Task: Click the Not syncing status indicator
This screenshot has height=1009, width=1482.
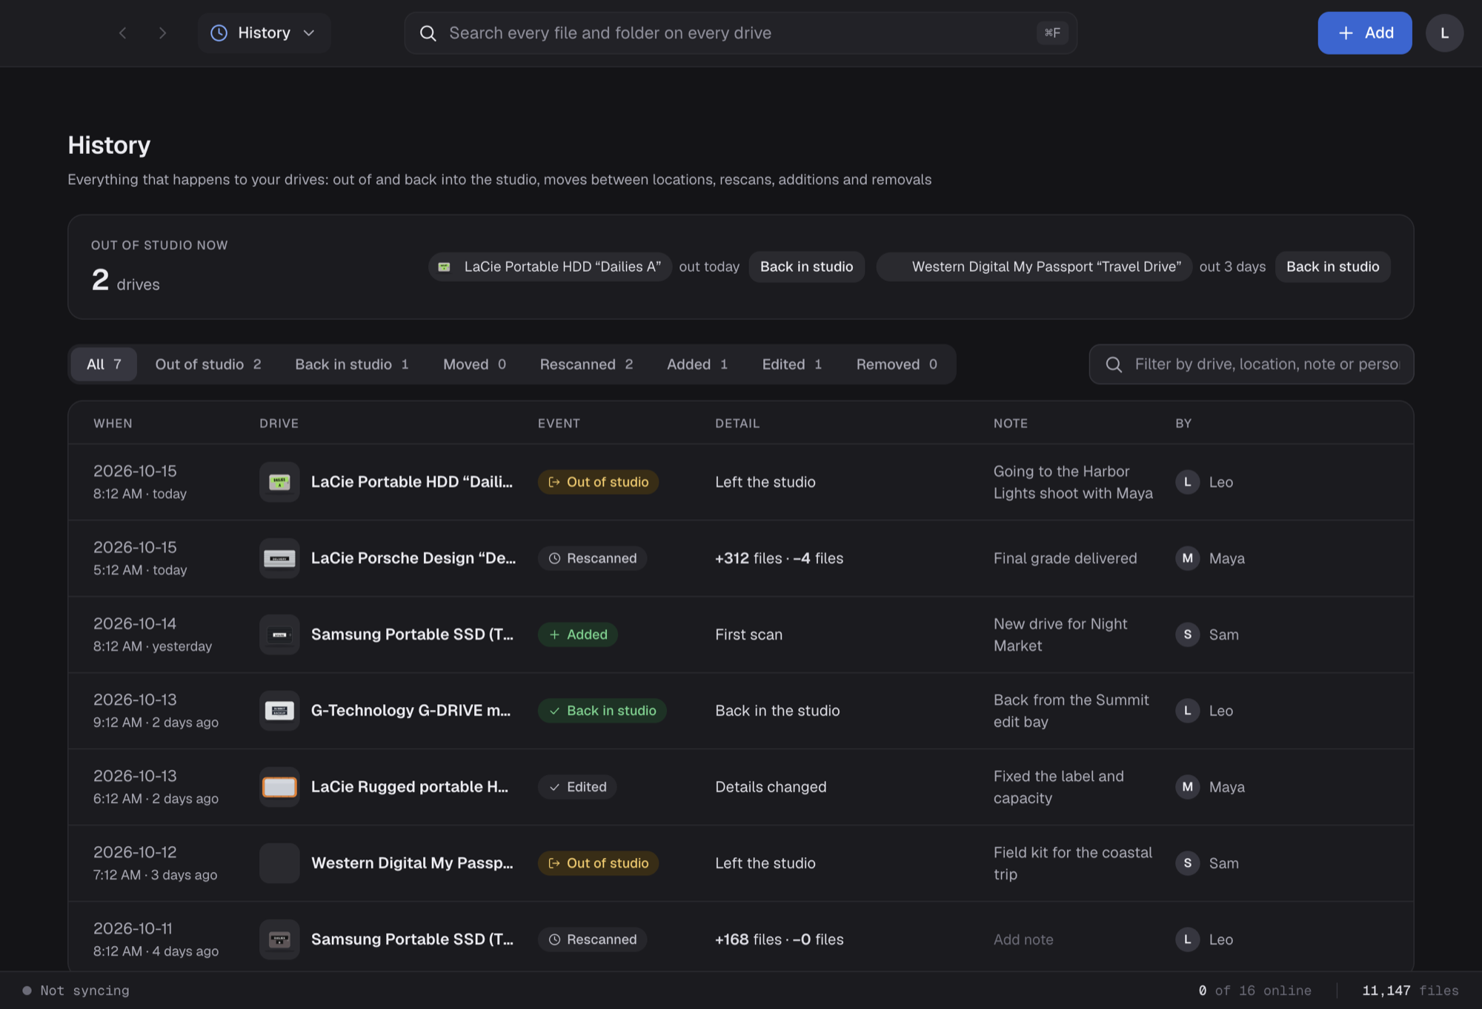Action: [76, 990]
